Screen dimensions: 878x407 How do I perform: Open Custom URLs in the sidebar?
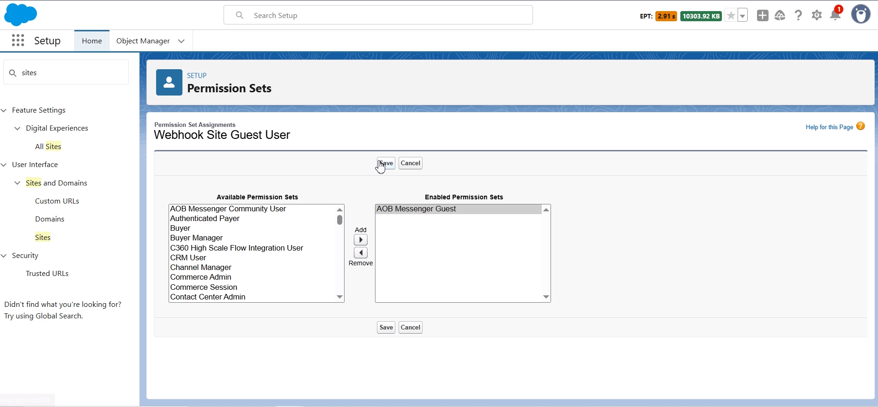coord(57,201)
